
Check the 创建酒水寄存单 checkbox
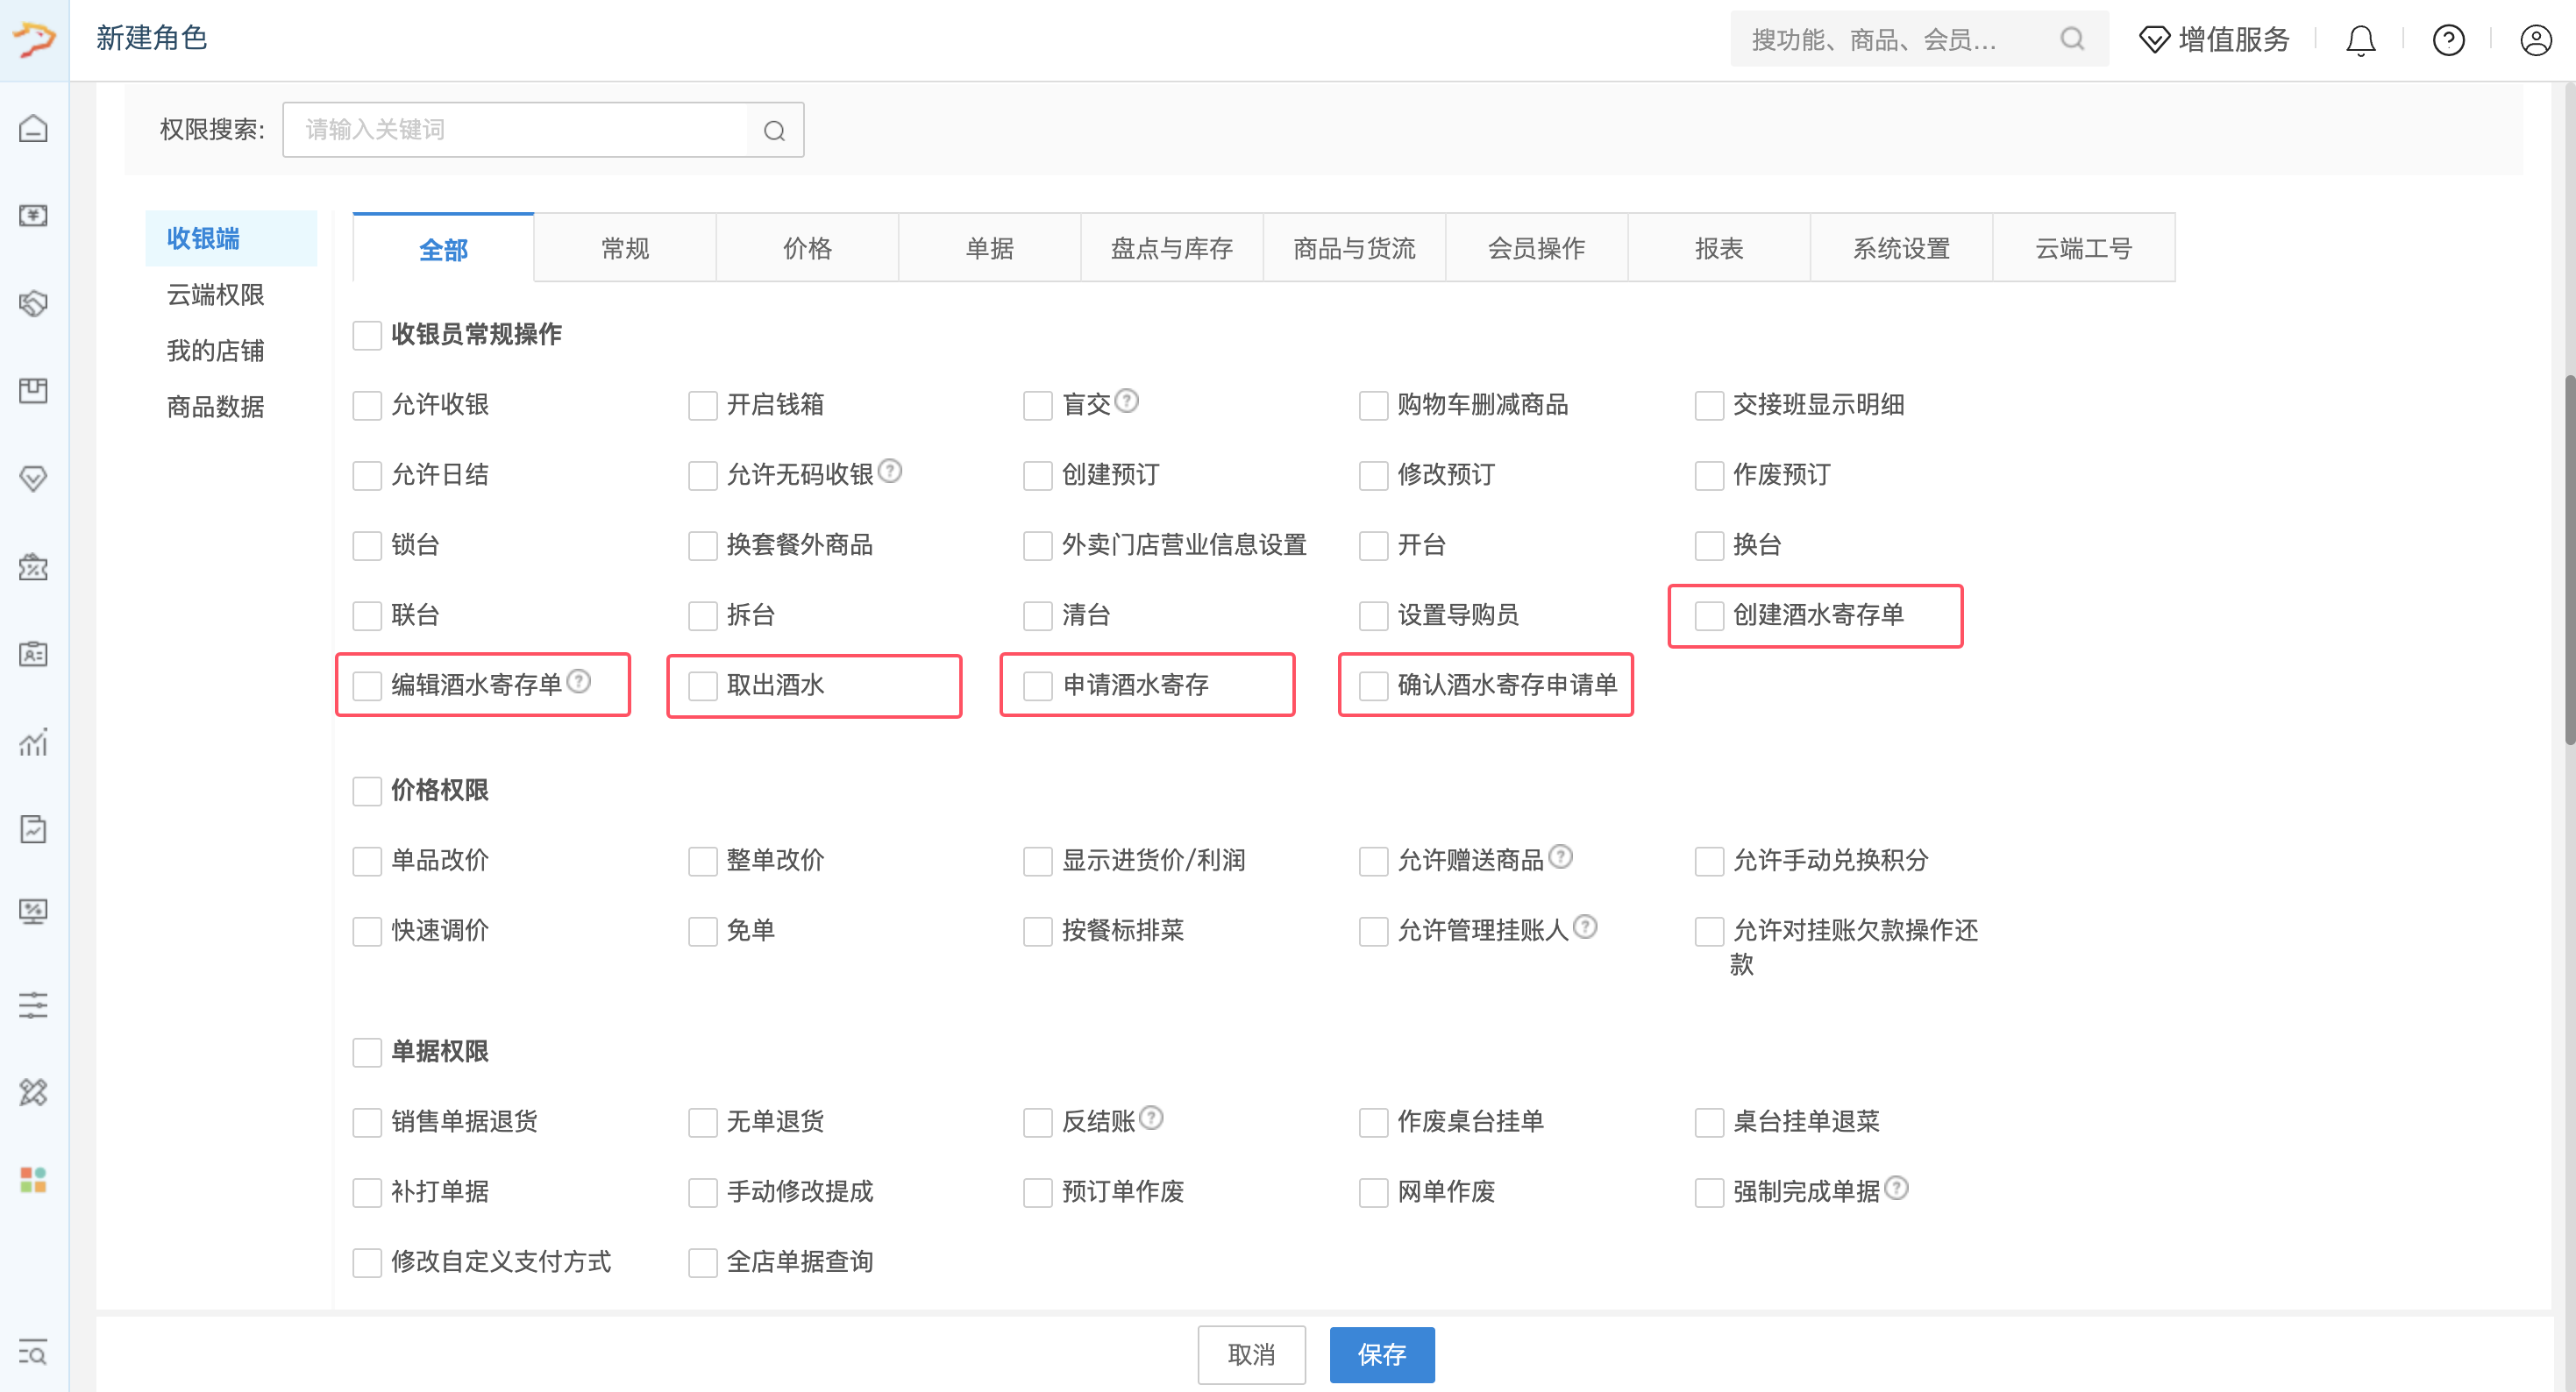[1709, 616]
